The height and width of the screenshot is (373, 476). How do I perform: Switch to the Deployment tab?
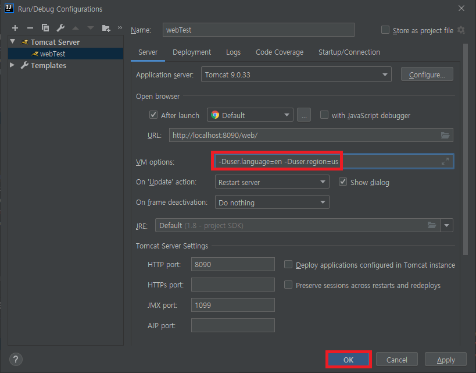pos(192,52)
